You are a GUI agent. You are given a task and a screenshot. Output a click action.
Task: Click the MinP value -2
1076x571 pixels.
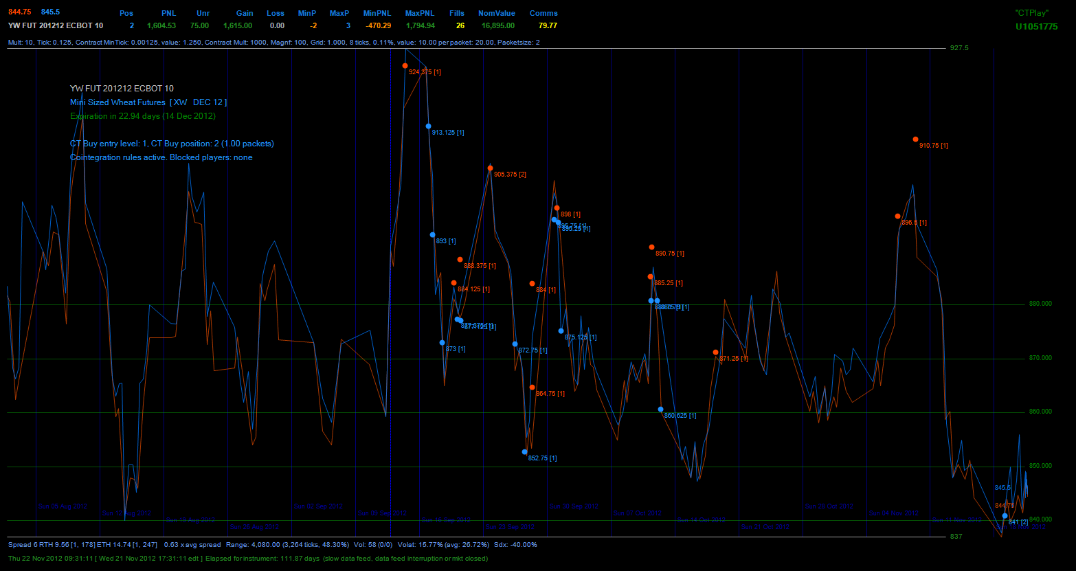pos(313,25)
